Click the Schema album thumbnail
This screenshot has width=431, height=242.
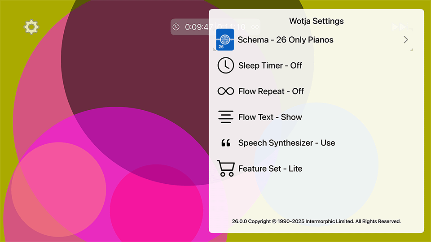coord(225,40)
